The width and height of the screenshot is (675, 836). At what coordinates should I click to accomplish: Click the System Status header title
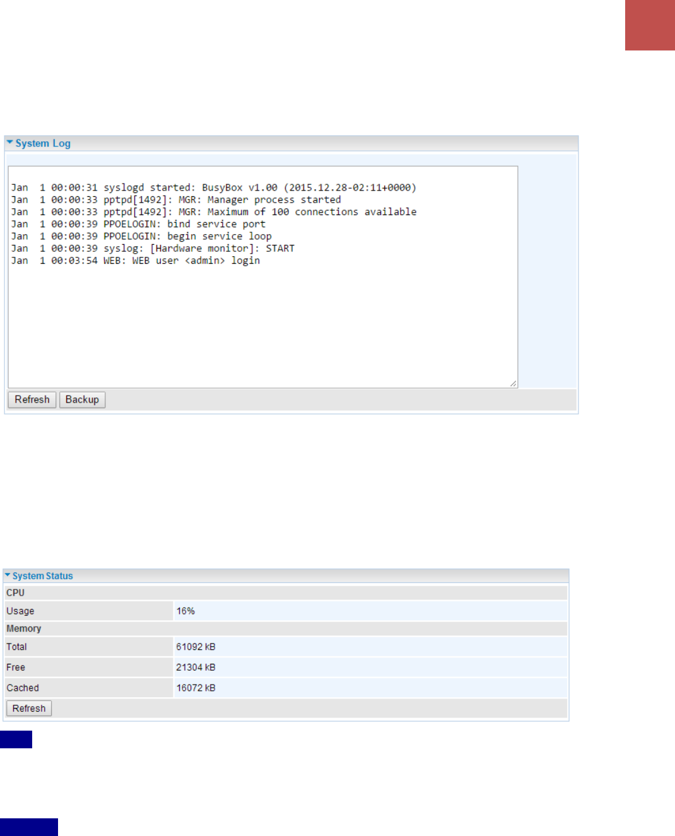[x=43, y=576]
